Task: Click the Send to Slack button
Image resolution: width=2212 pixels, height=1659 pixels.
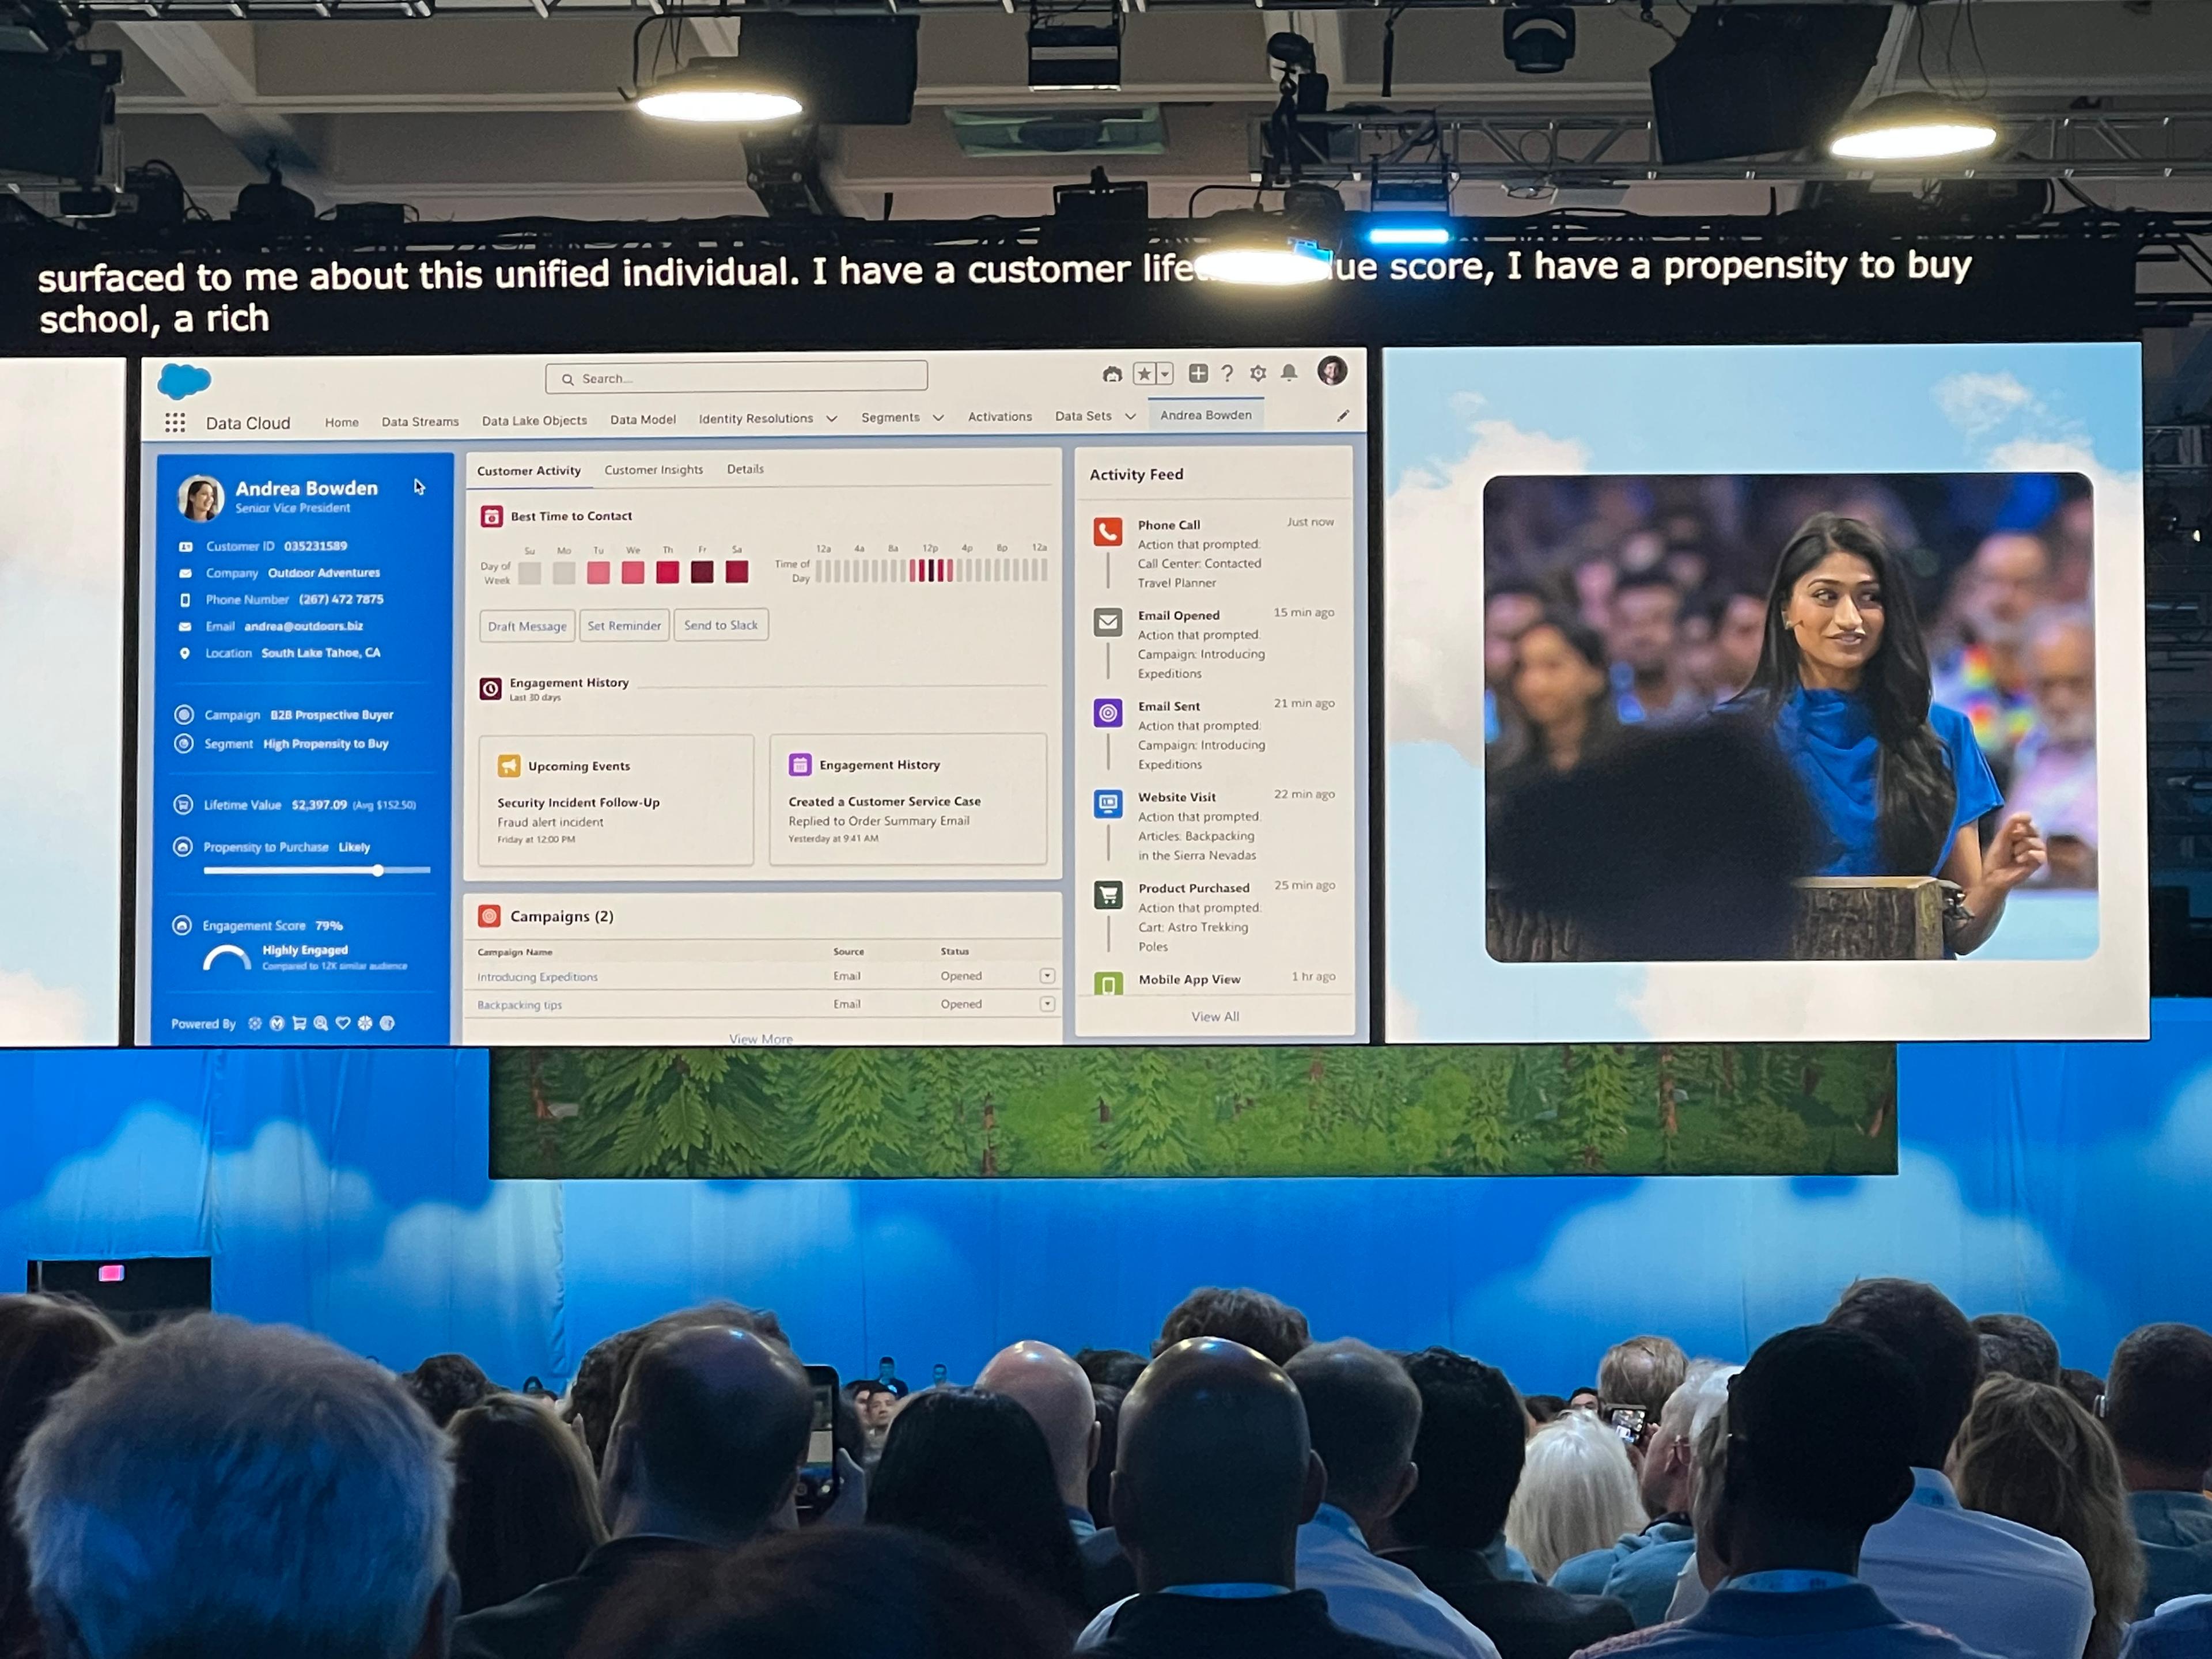Action: [x=721, y=625]
